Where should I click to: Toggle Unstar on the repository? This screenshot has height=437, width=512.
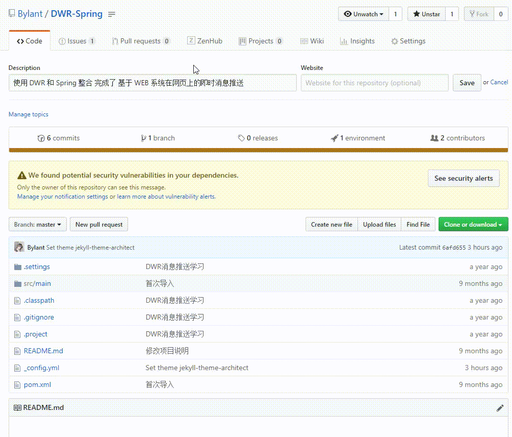pyautogui.click(x=426, y=14)
